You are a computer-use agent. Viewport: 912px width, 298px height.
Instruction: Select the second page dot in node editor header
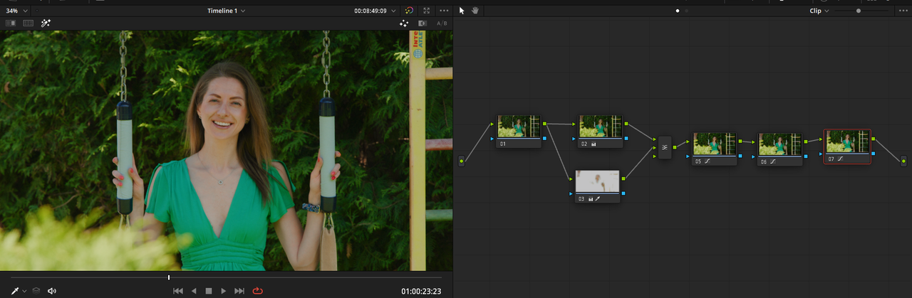[x=688, y=11]
